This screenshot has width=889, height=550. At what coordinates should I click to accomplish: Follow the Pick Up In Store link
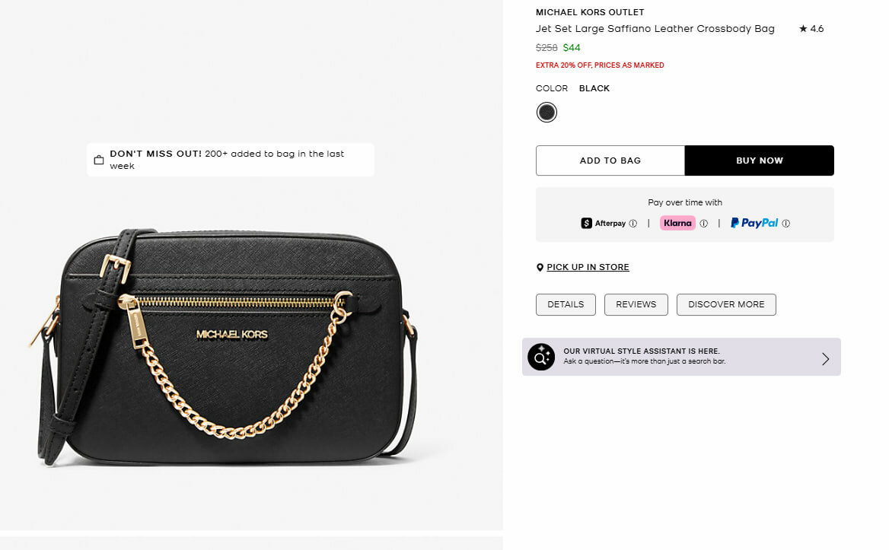588,267
